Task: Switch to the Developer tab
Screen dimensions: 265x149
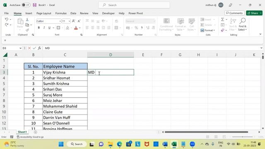Action: pos(108,13)
